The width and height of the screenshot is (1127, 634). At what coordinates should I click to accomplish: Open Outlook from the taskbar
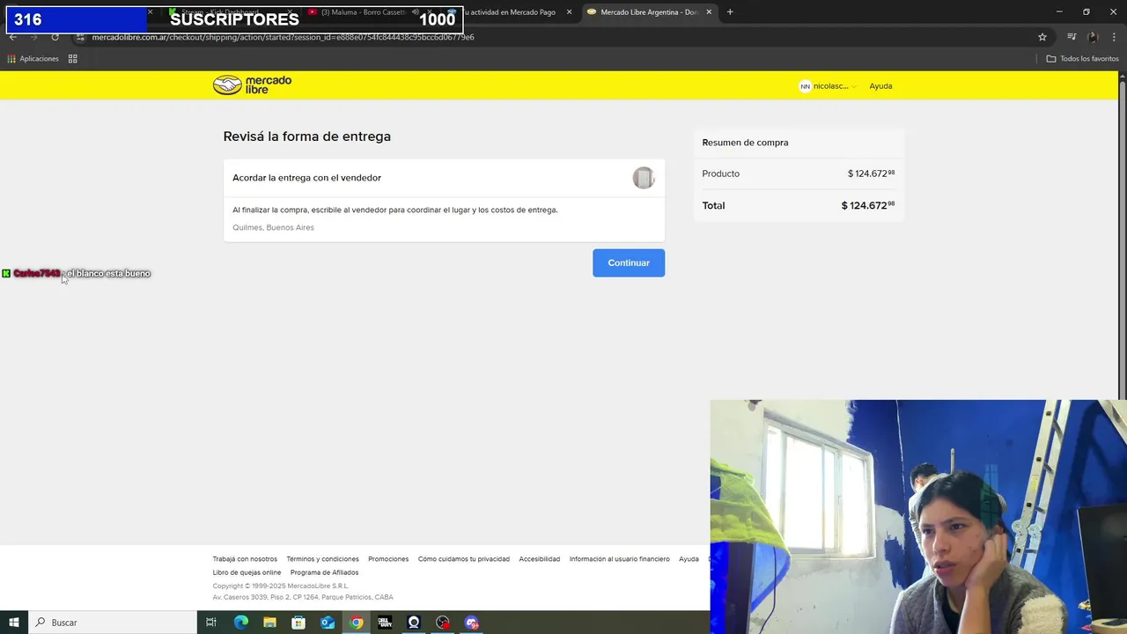327,623
